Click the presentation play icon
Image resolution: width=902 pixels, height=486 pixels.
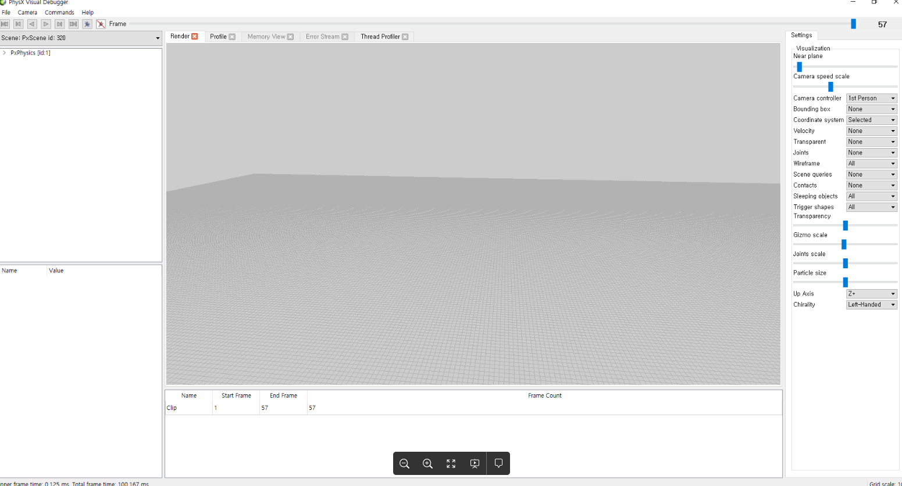[x=475, y=463]
